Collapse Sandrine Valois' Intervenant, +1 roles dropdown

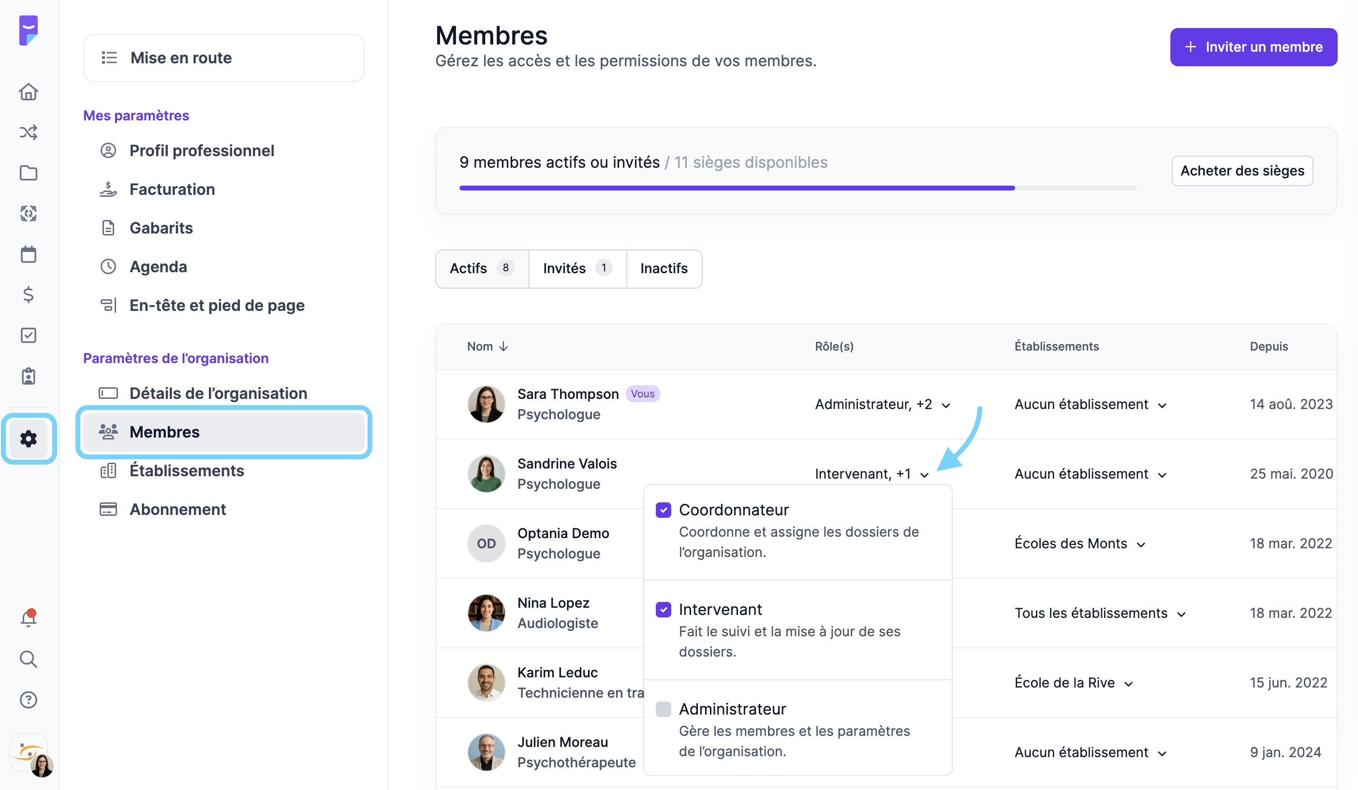[x=872, y=474]
